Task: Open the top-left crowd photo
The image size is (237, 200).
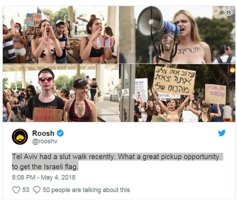Action: click(61, 35)
